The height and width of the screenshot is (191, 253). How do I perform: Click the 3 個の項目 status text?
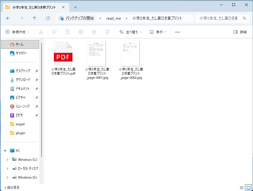point(12,188)
